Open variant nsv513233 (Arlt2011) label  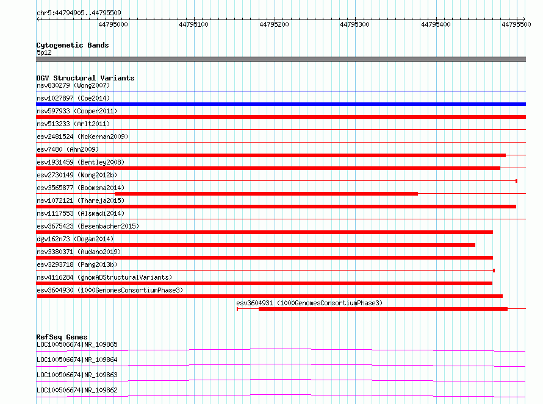coord(73,124)
